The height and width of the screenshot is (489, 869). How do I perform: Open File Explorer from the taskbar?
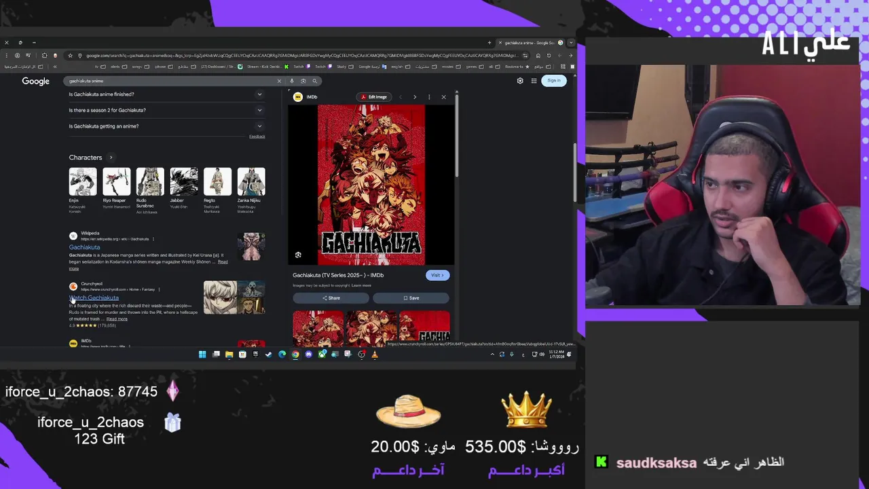click(x=229, y=354)
